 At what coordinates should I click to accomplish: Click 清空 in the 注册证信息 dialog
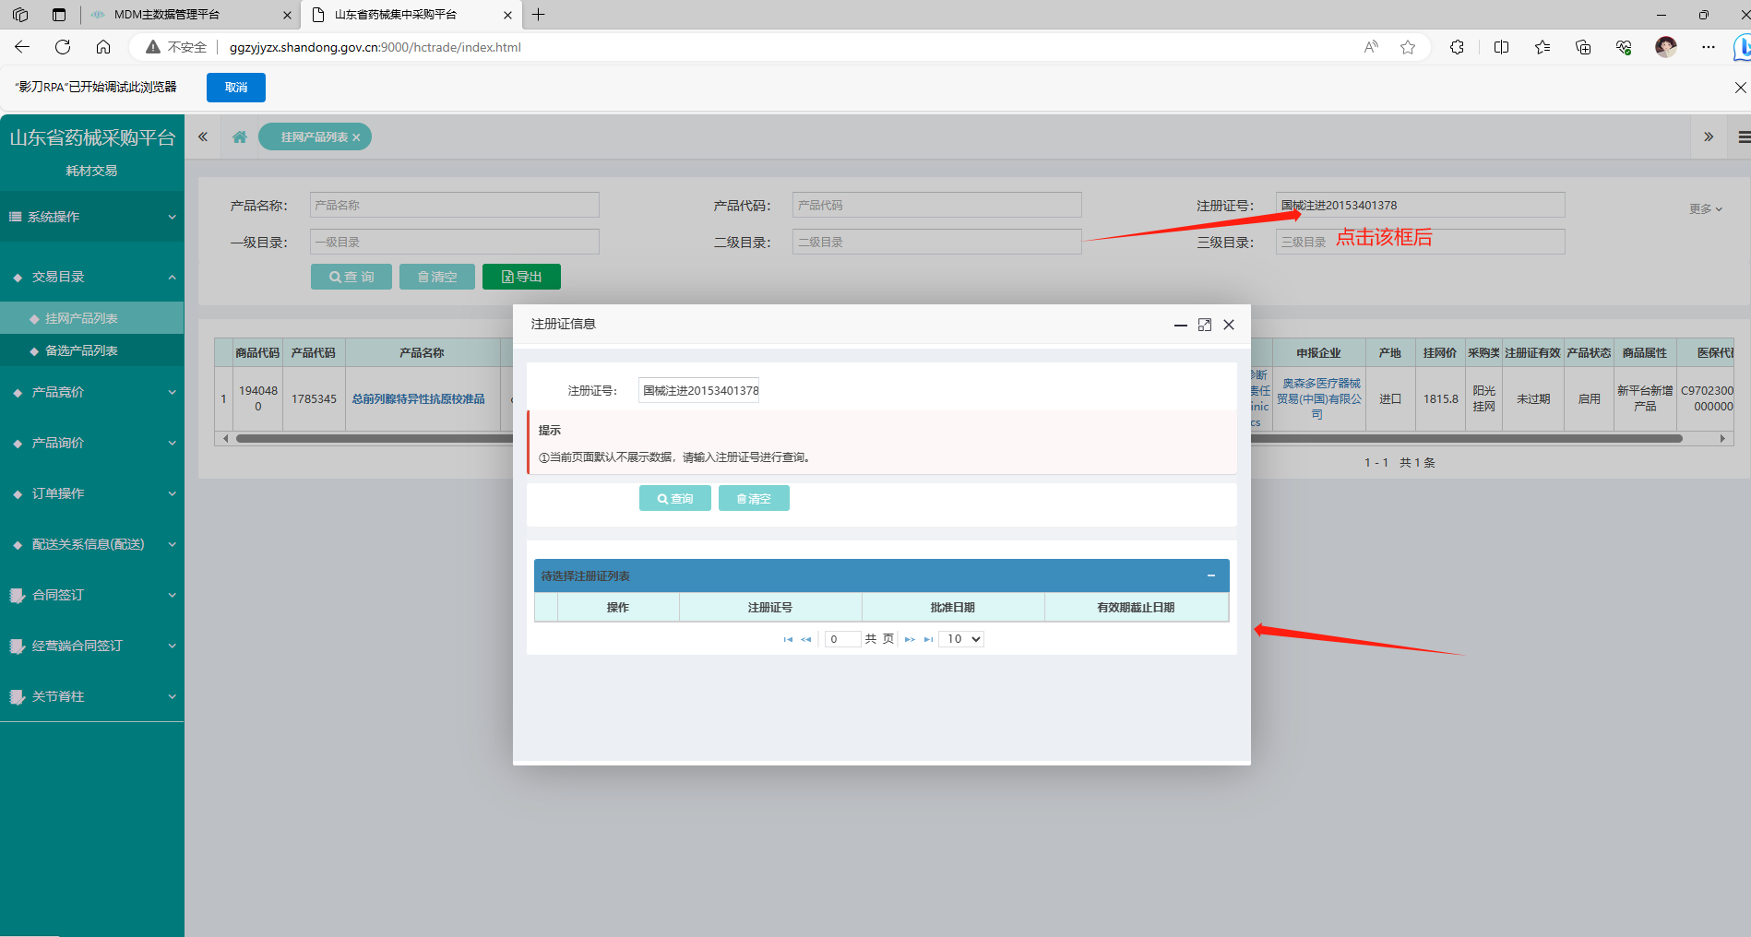(754, 498)
